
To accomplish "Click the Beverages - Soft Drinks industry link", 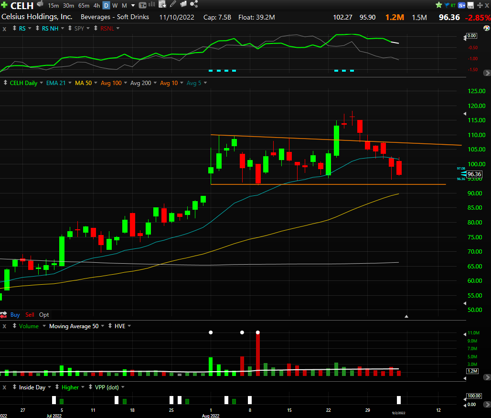I will 115,17.
